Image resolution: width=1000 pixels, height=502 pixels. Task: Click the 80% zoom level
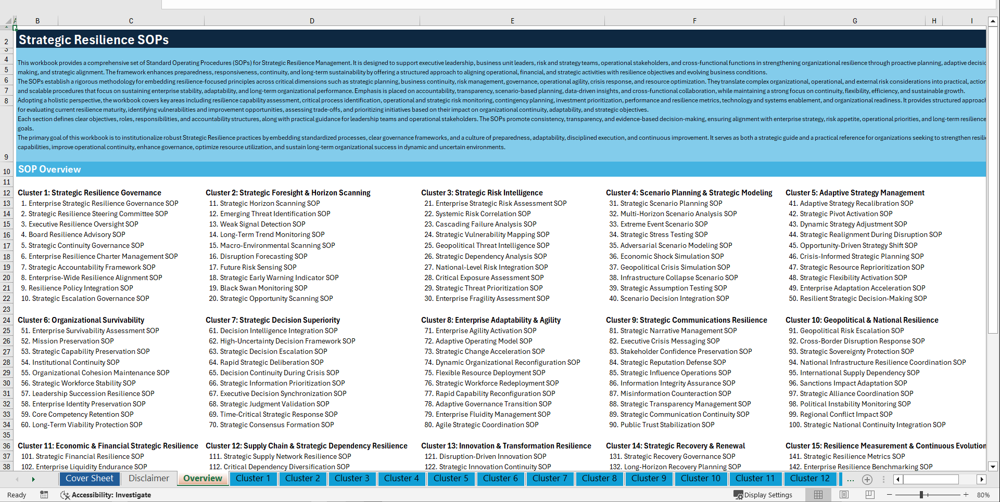tap(983, 495)
